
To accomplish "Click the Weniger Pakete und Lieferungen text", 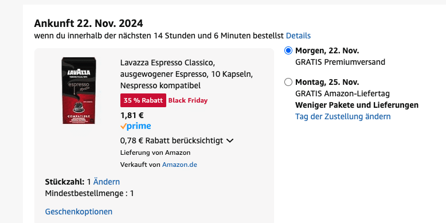I will (x=357, y=105).
